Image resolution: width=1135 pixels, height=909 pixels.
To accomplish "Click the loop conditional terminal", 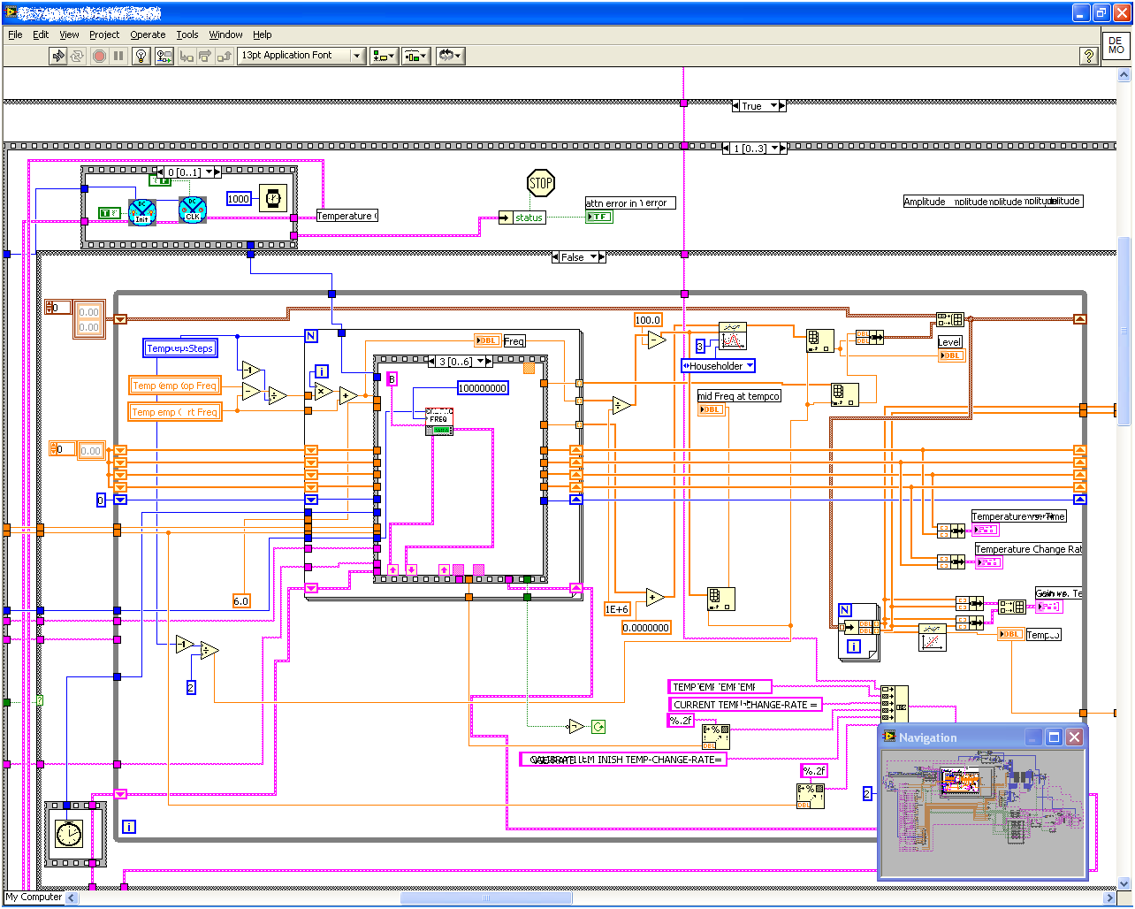I will pos(598,727).
